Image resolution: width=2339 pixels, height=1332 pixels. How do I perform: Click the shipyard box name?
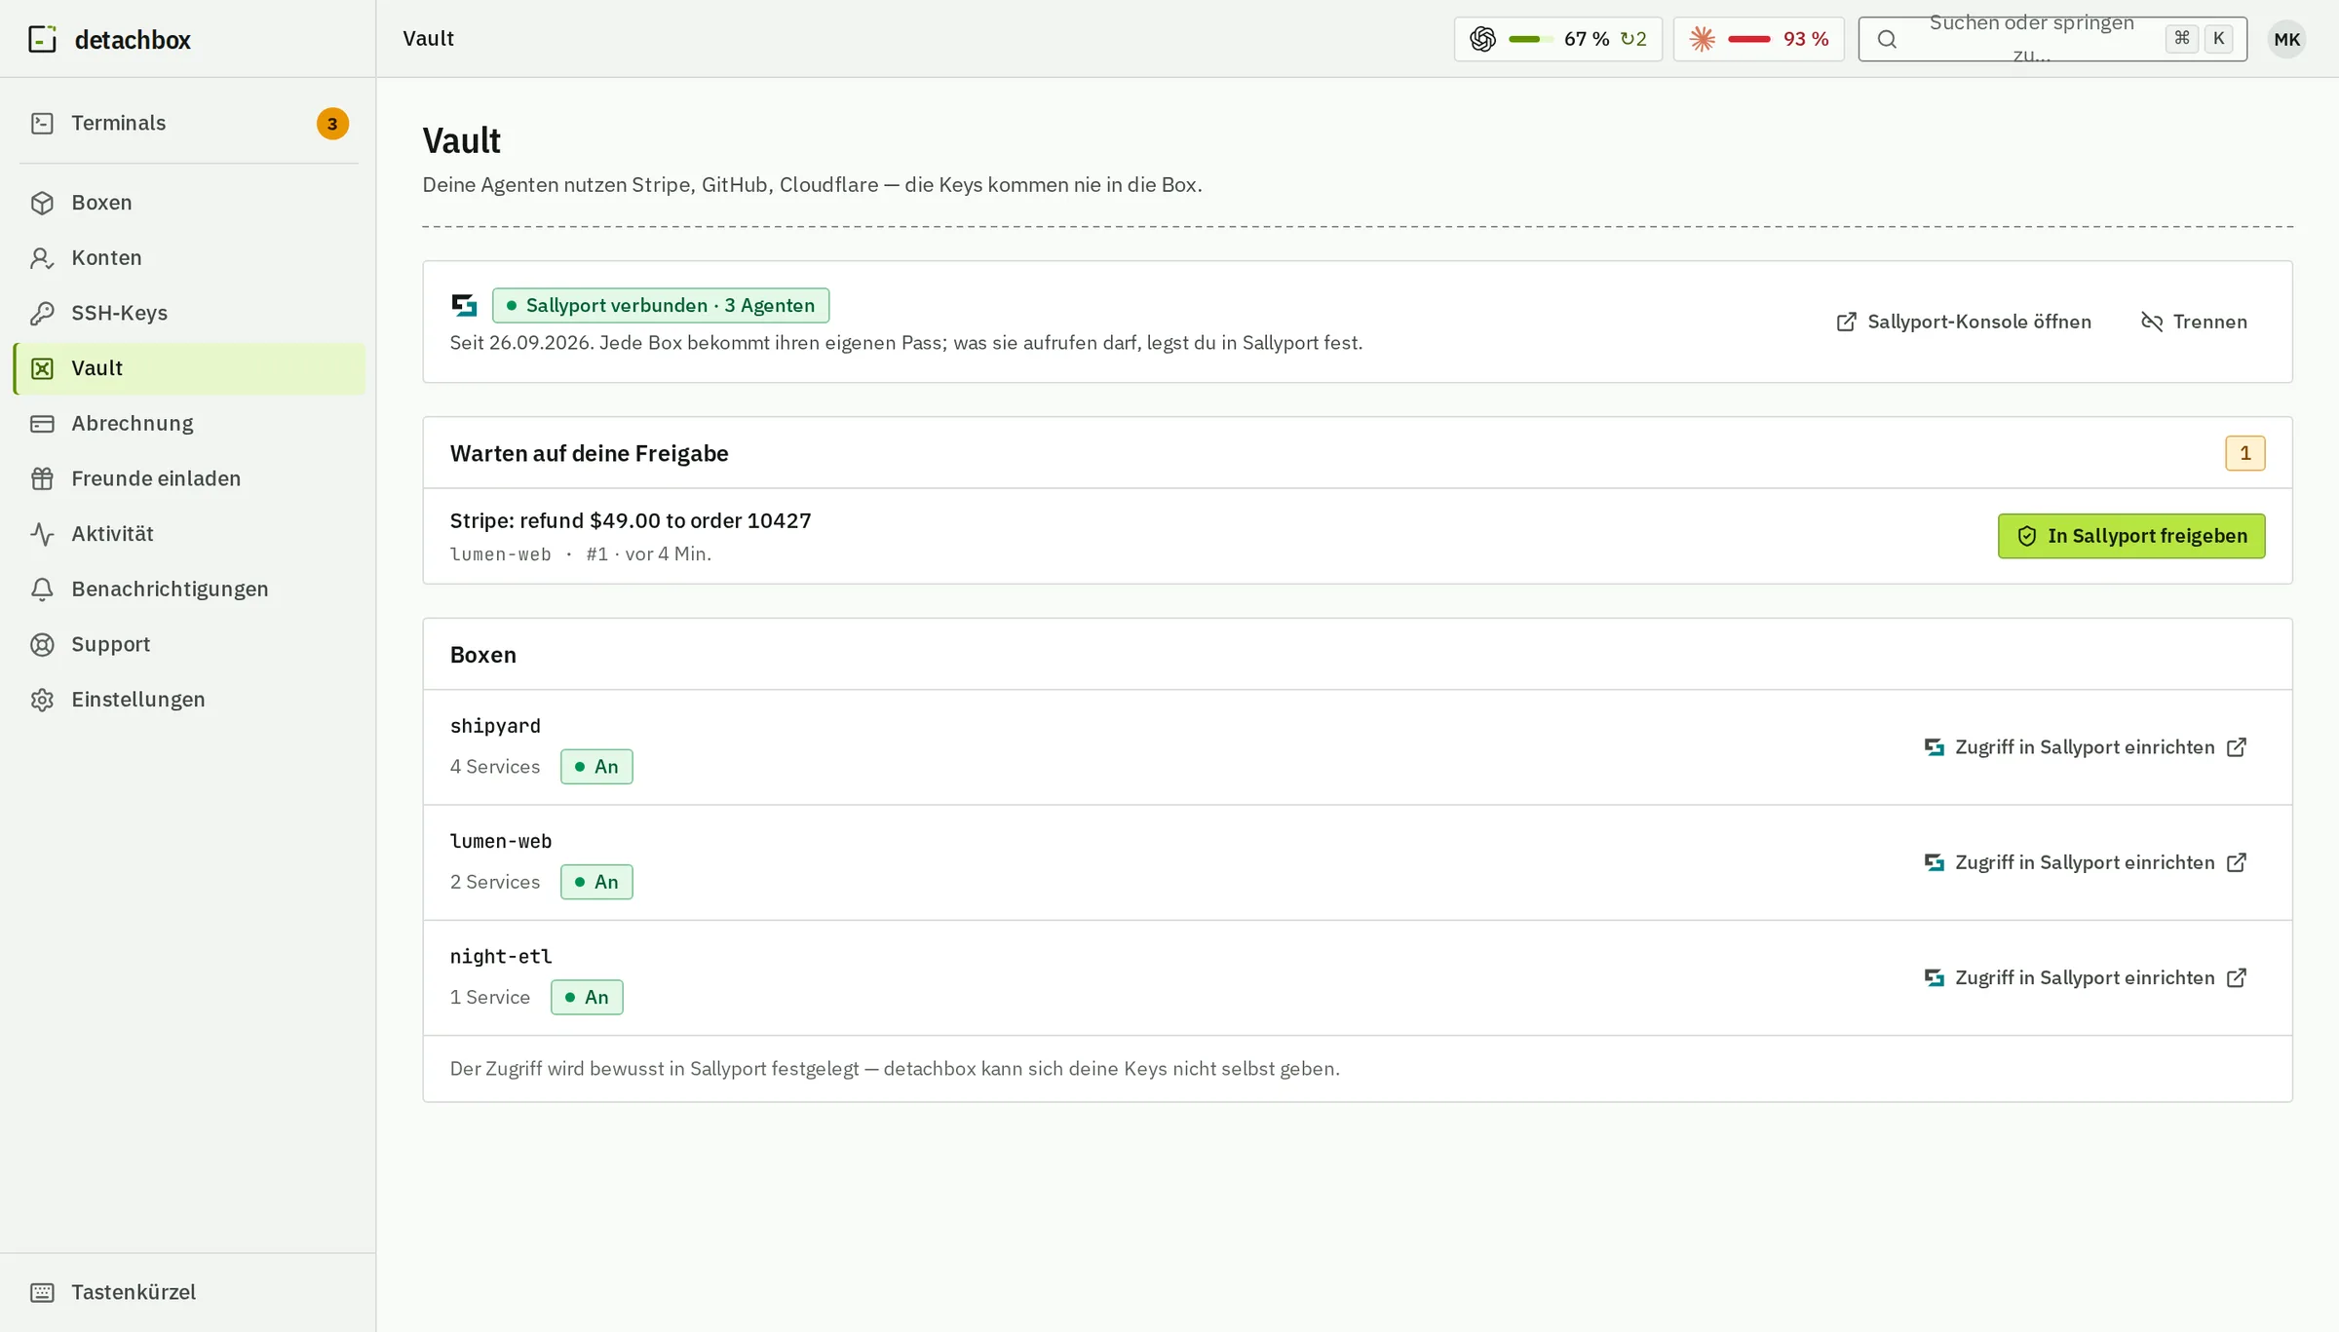point(495,726)
